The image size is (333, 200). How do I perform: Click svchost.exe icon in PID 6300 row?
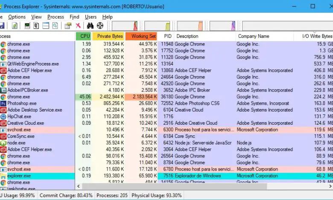(3, 130)
